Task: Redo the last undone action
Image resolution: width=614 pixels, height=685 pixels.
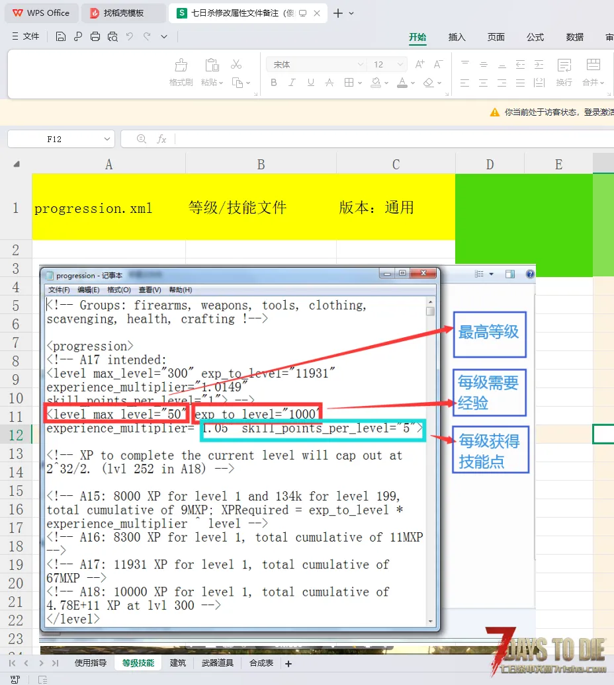Action: (x=147, y=37)
